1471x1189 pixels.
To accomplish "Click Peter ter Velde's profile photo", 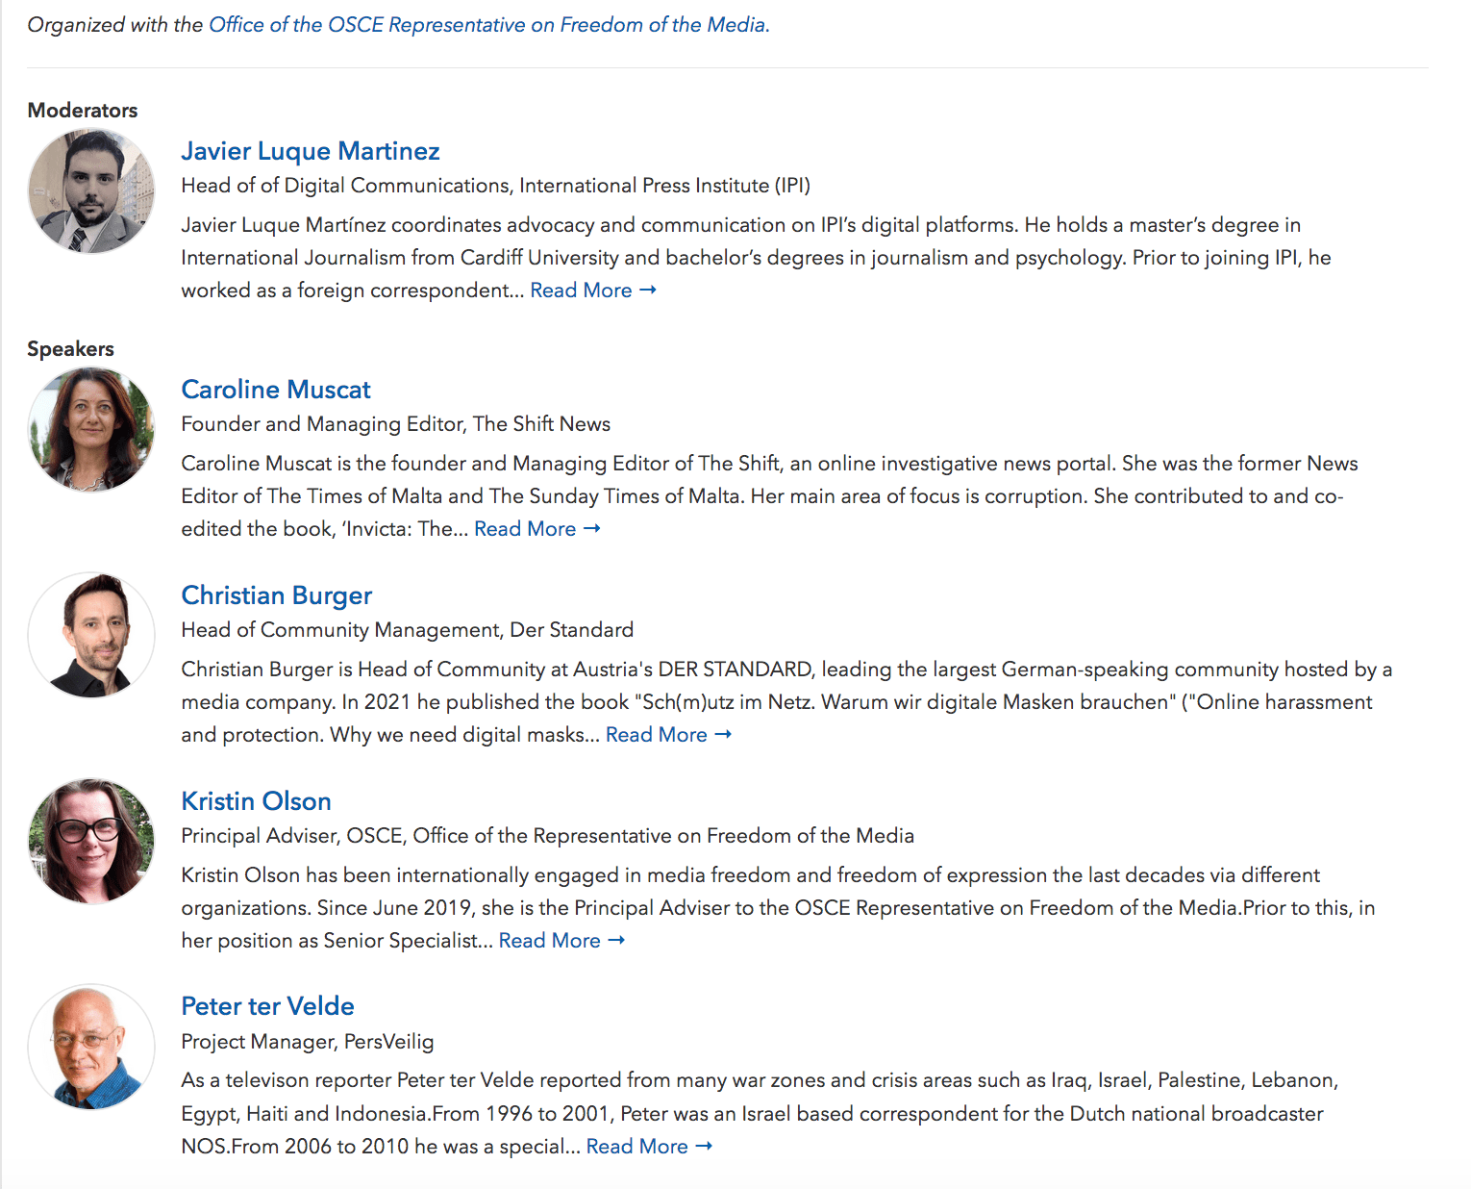I will [x=91, y=1047].
